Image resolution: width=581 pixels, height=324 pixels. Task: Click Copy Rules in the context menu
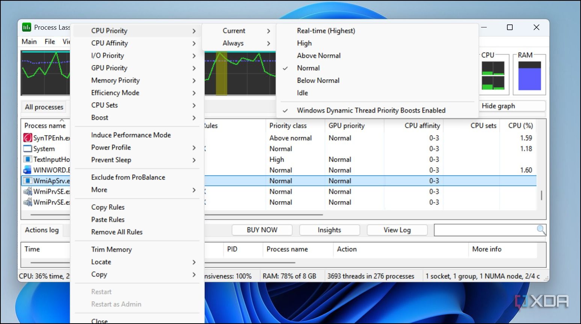137,207
